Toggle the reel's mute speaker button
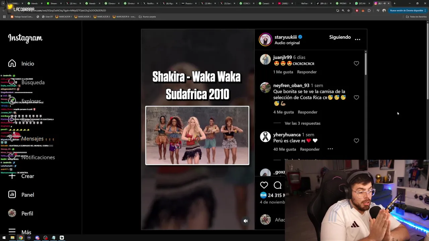Image resolution: width=429 pixels, height=241 pixels. pos(246,221)
